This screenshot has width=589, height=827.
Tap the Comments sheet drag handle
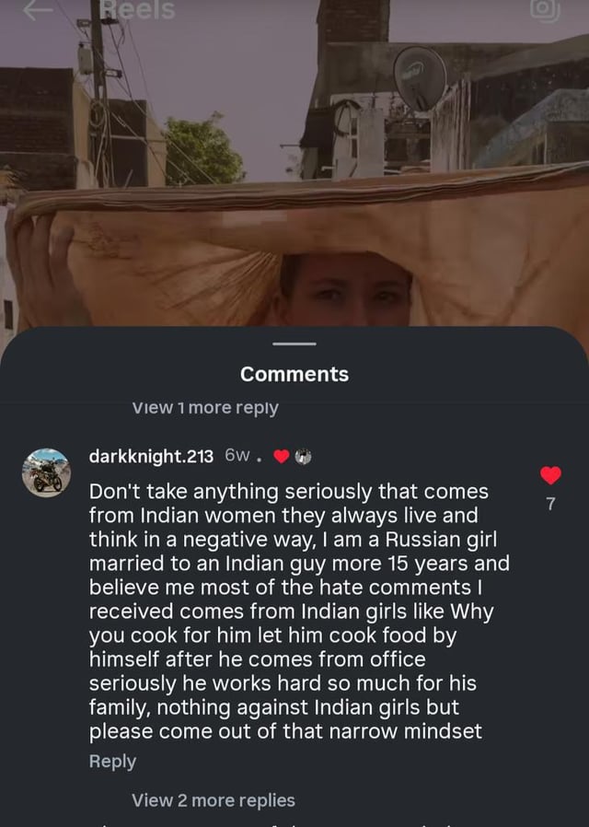[294, 344]
